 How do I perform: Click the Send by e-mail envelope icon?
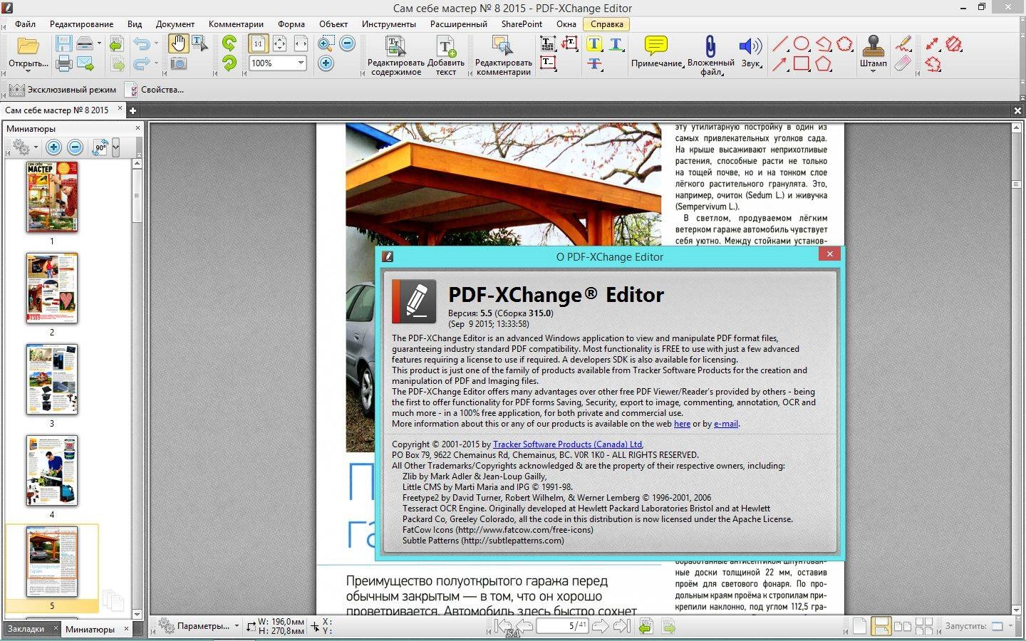click(x=85, y=63)
